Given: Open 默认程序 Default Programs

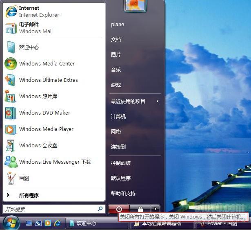Looking at the screenshot, I should [121, 178].
